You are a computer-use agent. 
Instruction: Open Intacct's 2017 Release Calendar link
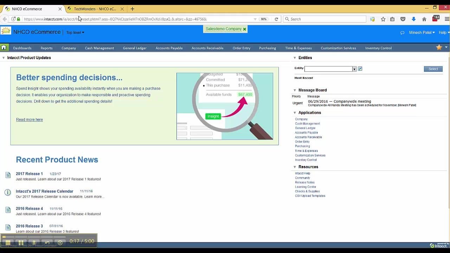coord(44,191)
